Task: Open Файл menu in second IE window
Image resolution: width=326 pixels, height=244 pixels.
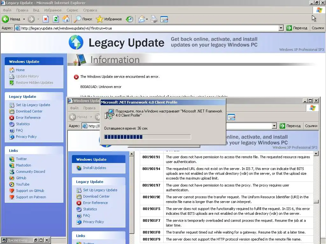Action: 74,108
